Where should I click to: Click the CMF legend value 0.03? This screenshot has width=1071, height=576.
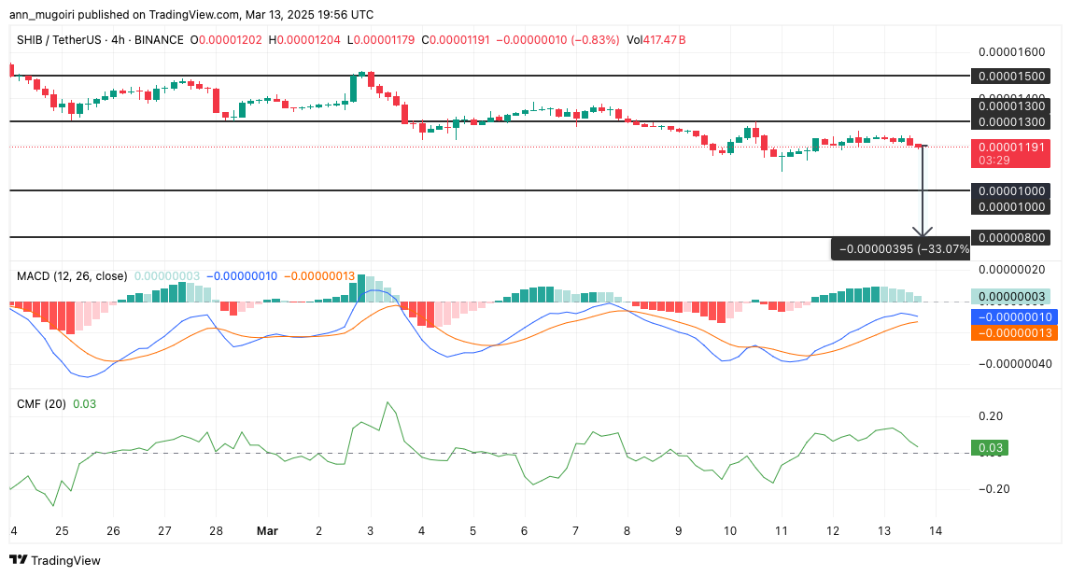click(85, 404)
